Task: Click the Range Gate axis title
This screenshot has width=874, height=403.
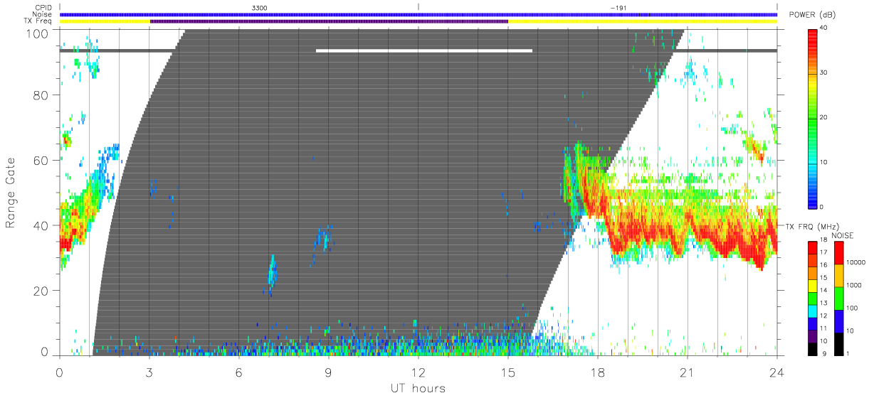Action: click(x=11, y=193)
